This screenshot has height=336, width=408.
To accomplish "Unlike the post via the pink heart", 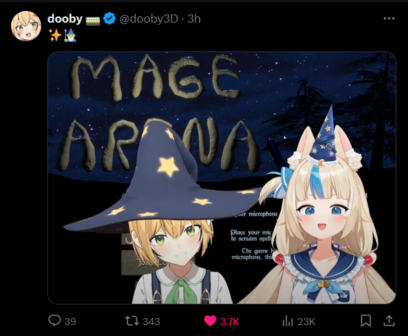I will coord(210,321).
